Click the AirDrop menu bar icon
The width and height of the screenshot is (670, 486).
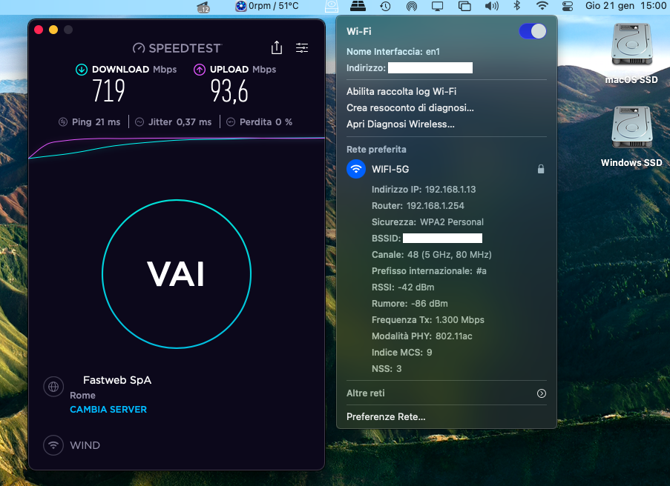[412, 6]
